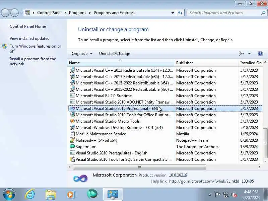Viewport: 268px width, 201px height.
Task: Click the search magnifier icon
Action: point(263,13)
